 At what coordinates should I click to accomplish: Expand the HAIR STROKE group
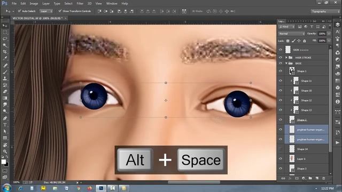(x=286, y=58)
